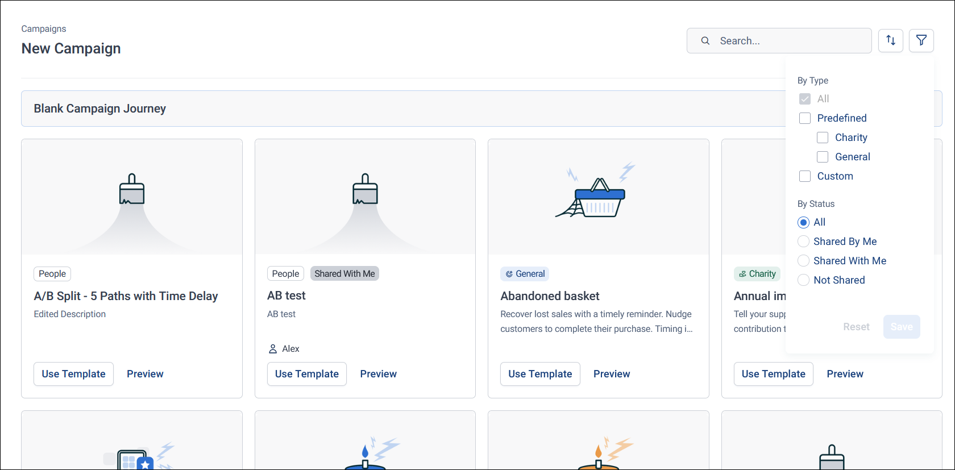Viewport: 955px width, 470px height.
Task: Click Save in the filter panel
Action: 902,327
